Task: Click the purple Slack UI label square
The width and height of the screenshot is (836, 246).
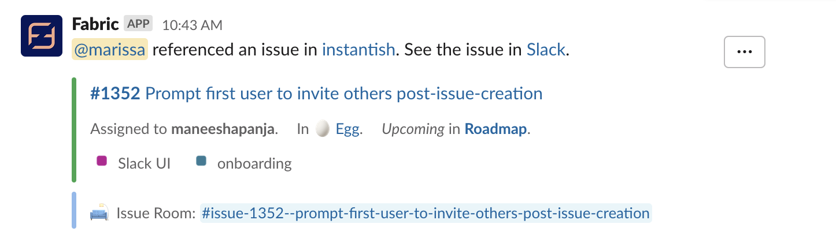Action: click(x=102, y=162)
